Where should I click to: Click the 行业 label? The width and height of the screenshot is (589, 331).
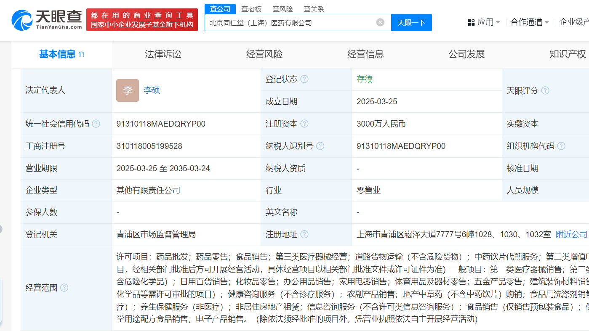pos(274,190)
